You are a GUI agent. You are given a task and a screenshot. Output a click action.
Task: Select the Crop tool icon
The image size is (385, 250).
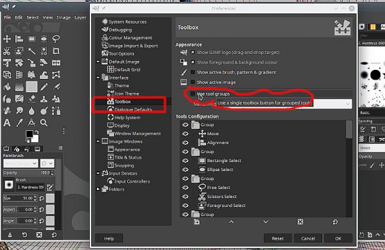pyautogui.click(x=56, y=51)
